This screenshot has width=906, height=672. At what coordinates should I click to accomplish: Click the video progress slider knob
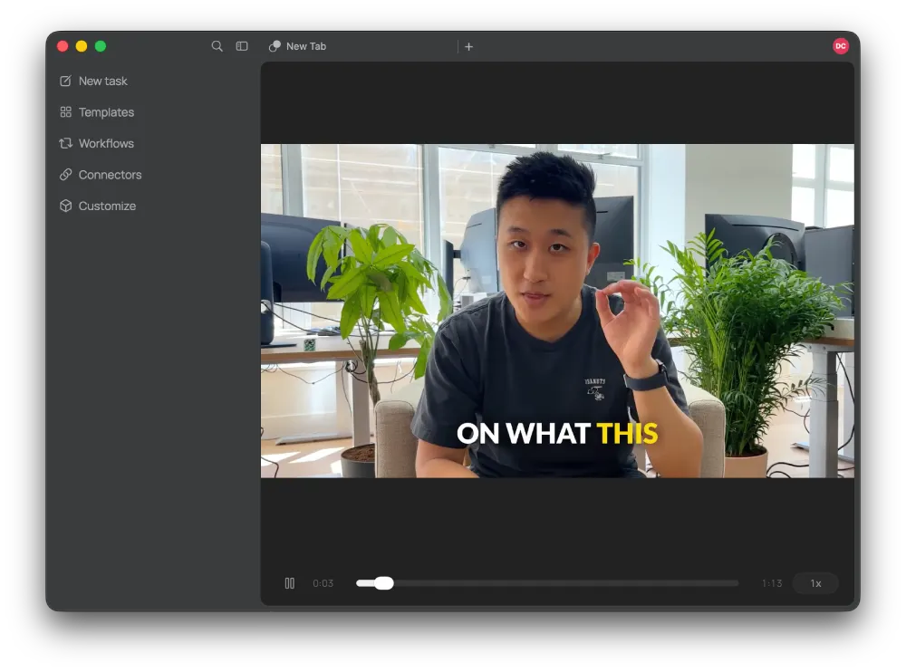click(383, 583)
